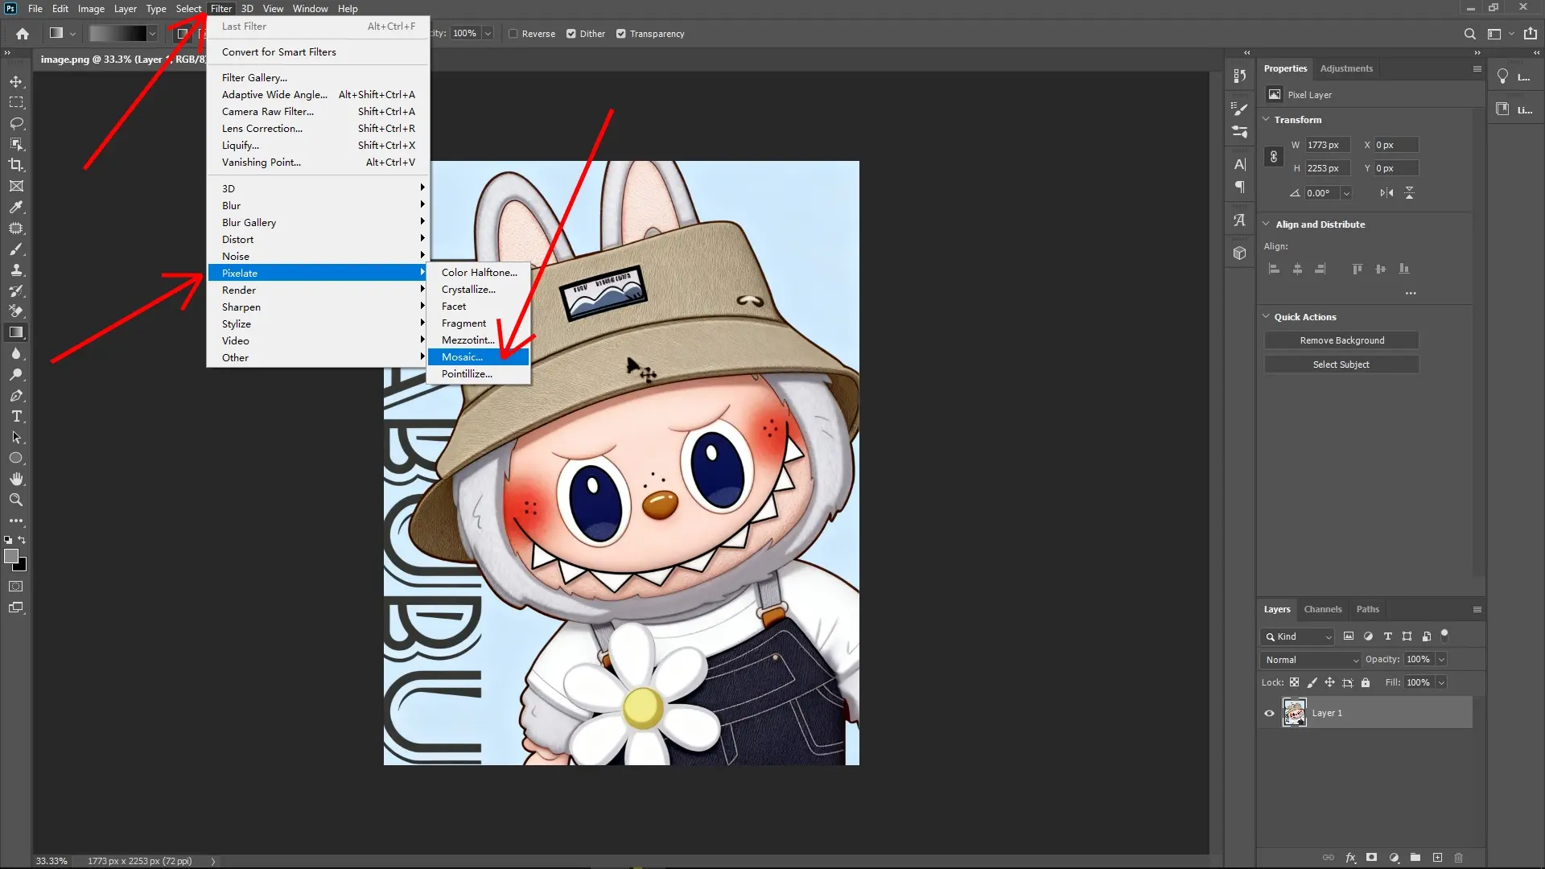Select the Type tool

click(16, 416)
